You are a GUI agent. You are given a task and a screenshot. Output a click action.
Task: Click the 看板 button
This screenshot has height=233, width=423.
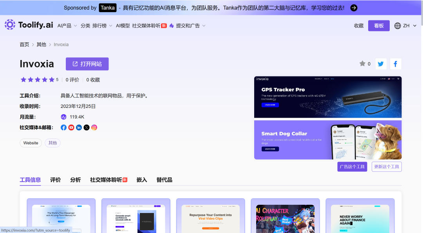click(379, 25)
